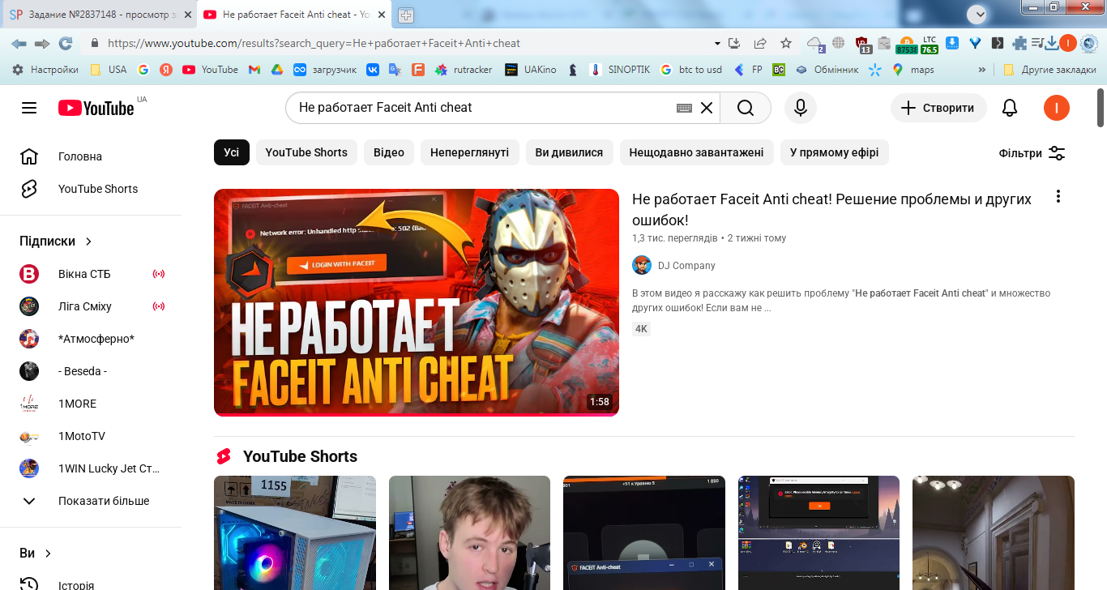
Task: Open the browser Extensions puzzle icon
Action: [x=1019, y=43]
